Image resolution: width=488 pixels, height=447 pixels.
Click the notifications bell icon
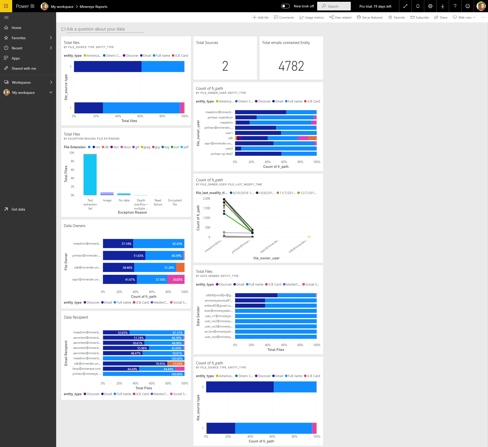click(x=418, y=6)
